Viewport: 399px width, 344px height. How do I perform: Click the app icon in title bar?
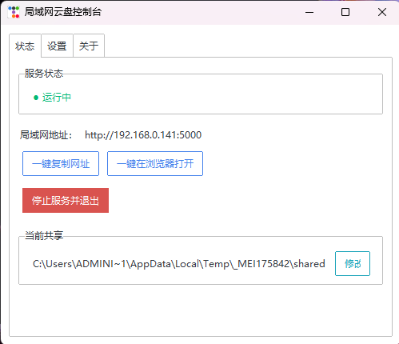pyautogui.click(x=14, y=12)
